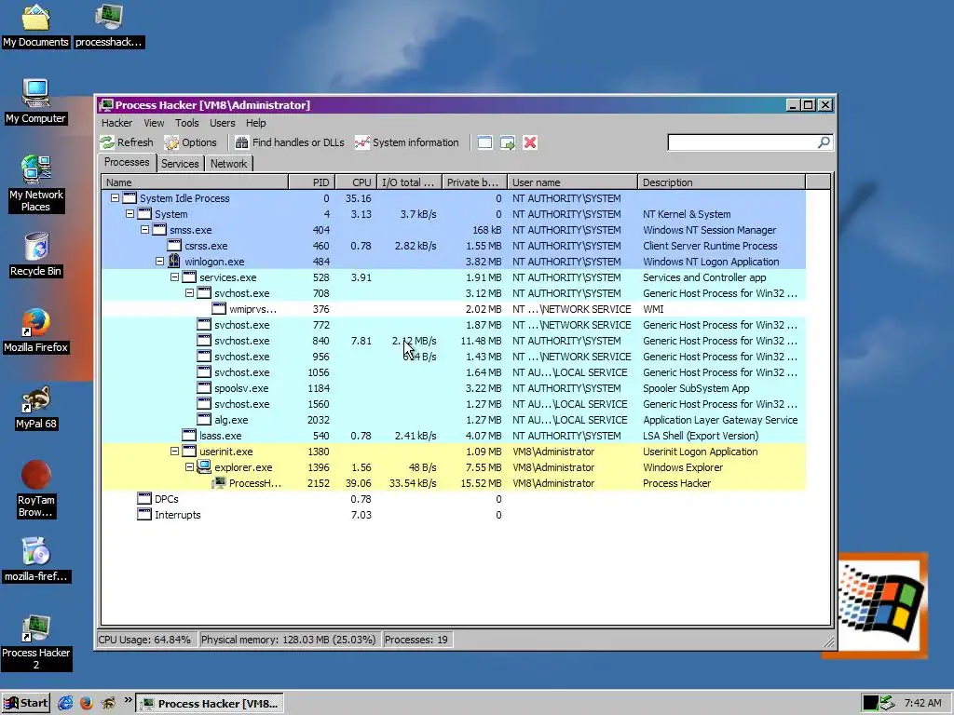Click Find handles or DLLs

[290, 142]
